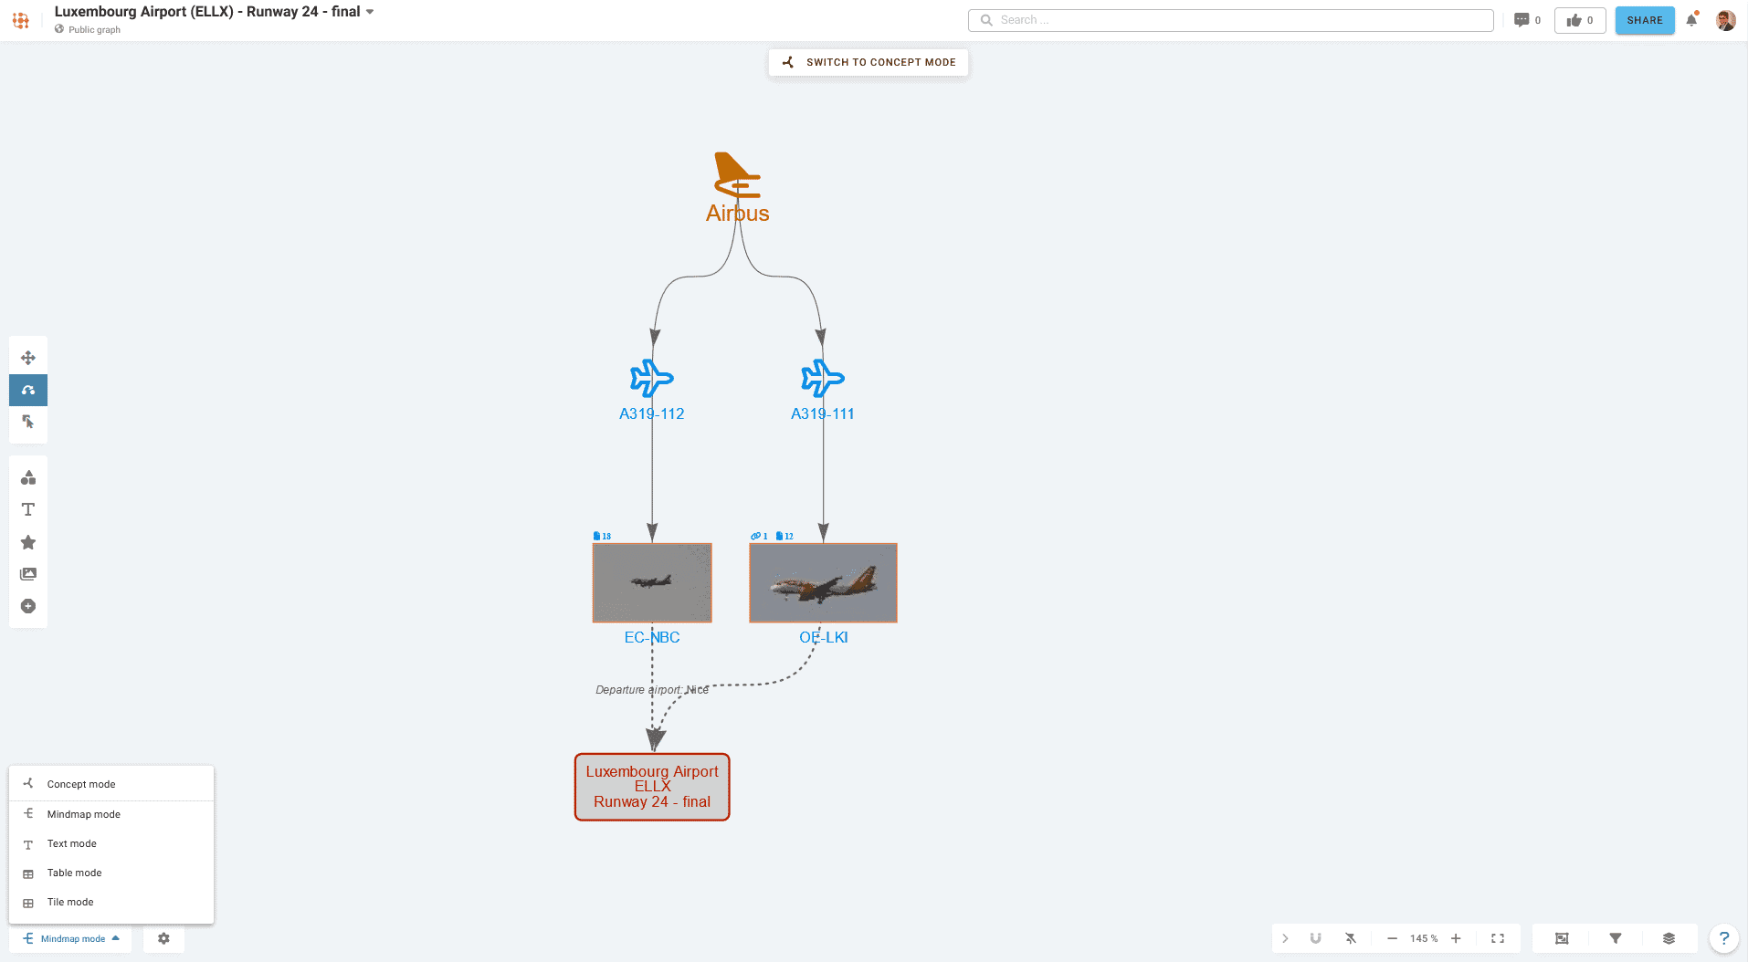
Task: Toggle the magnet snap option
Action: [x=1315, y=938]
